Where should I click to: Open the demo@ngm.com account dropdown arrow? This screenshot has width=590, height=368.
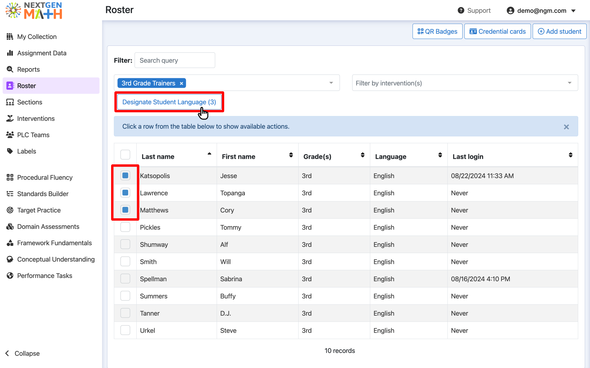(573, 11)
